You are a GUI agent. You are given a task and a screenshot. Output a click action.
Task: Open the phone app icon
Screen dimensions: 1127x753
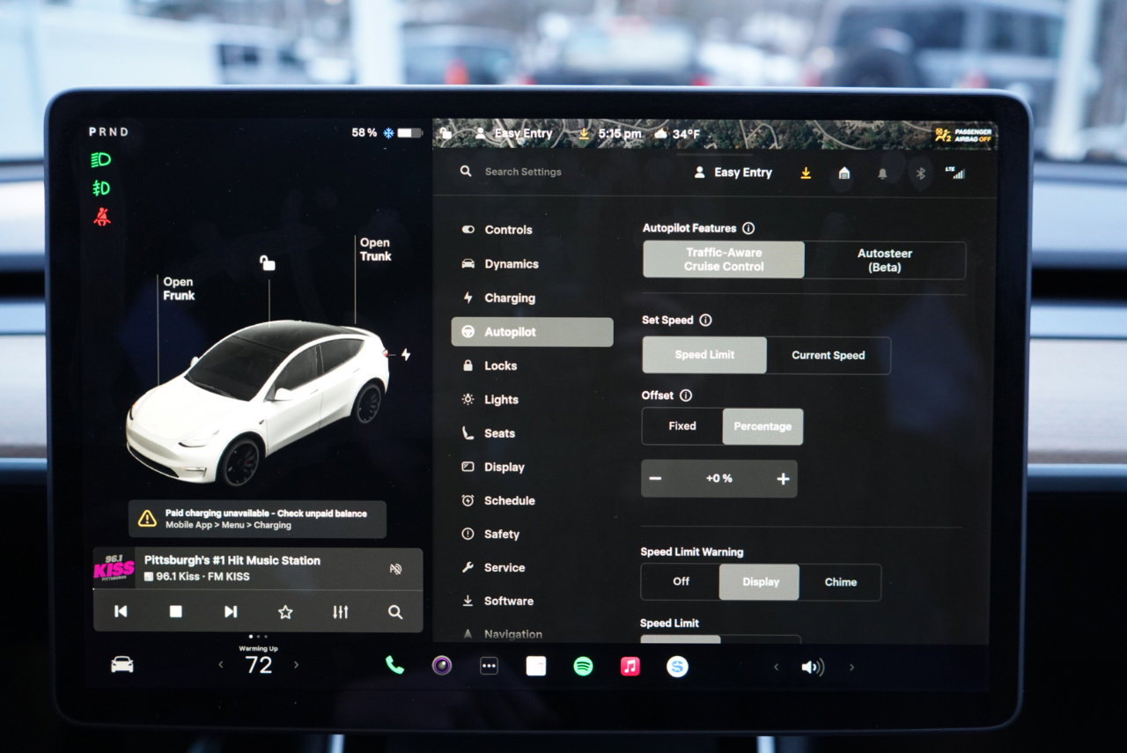point(393,666)
